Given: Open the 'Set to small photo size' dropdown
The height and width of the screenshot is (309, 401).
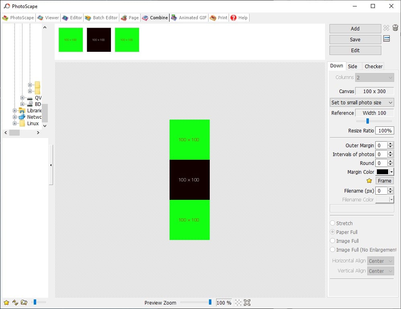Looking at the screenshot, I should (362, 102).
